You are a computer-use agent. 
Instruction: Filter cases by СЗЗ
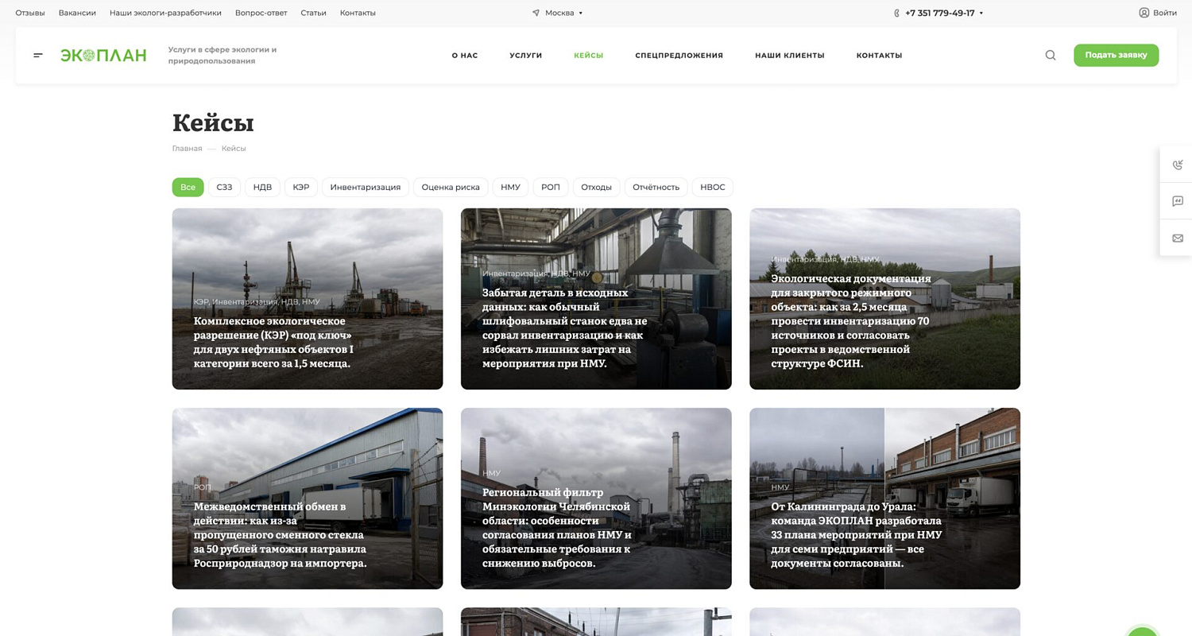(x=224, y=187)
